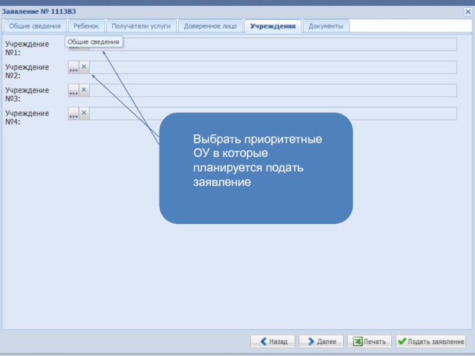Image resolution: width=475 pixels, height=356 pixels.
Task: Open institution picker for Учреждение №4
Action: [73, 114]
